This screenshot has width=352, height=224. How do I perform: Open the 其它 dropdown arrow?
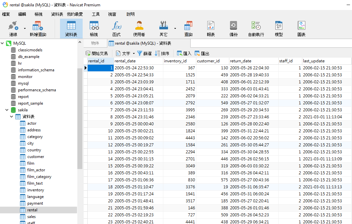tap(175, 28)
